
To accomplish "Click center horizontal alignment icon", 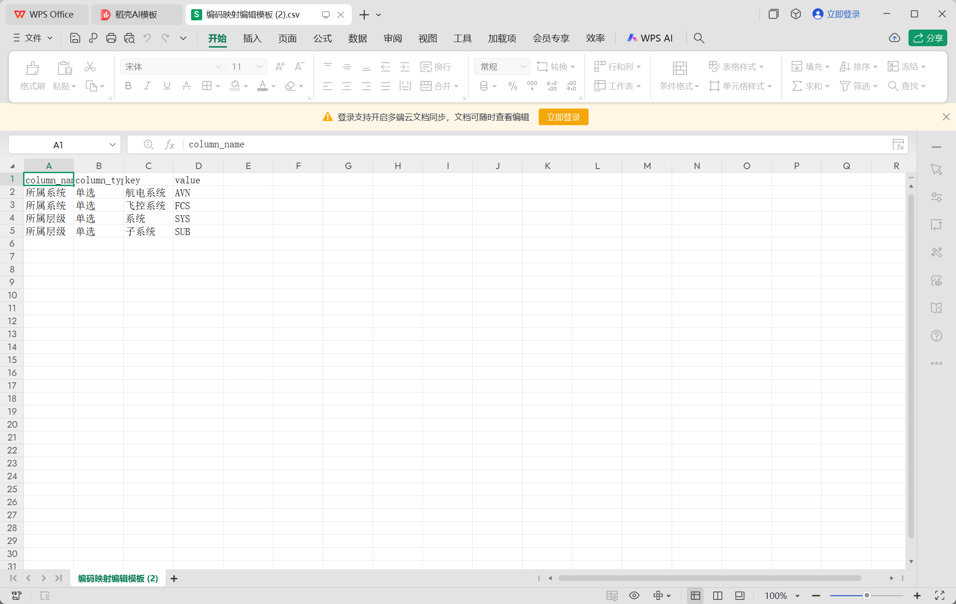I will [x=347, y=86].
